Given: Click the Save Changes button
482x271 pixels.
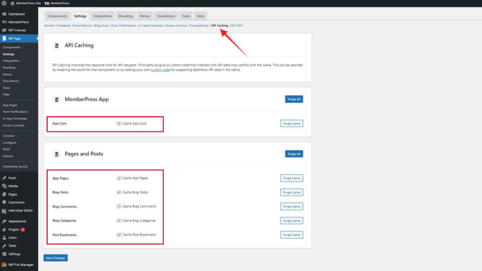Looking at the screenshot, I should point(55,258).
